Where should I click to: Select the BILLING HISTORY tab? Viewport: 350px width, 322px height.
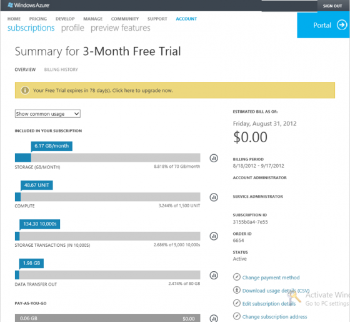point(61,70)
